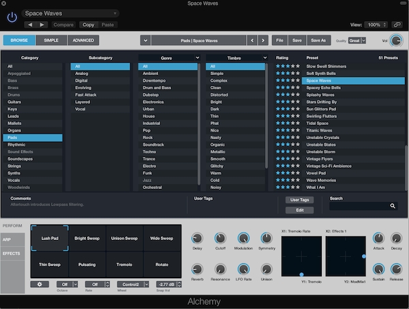The width and height of the screenshot is (409, 309).
Task: Open the PERFORM section tab
Action: pyautogui.click(x=12, y=226)
